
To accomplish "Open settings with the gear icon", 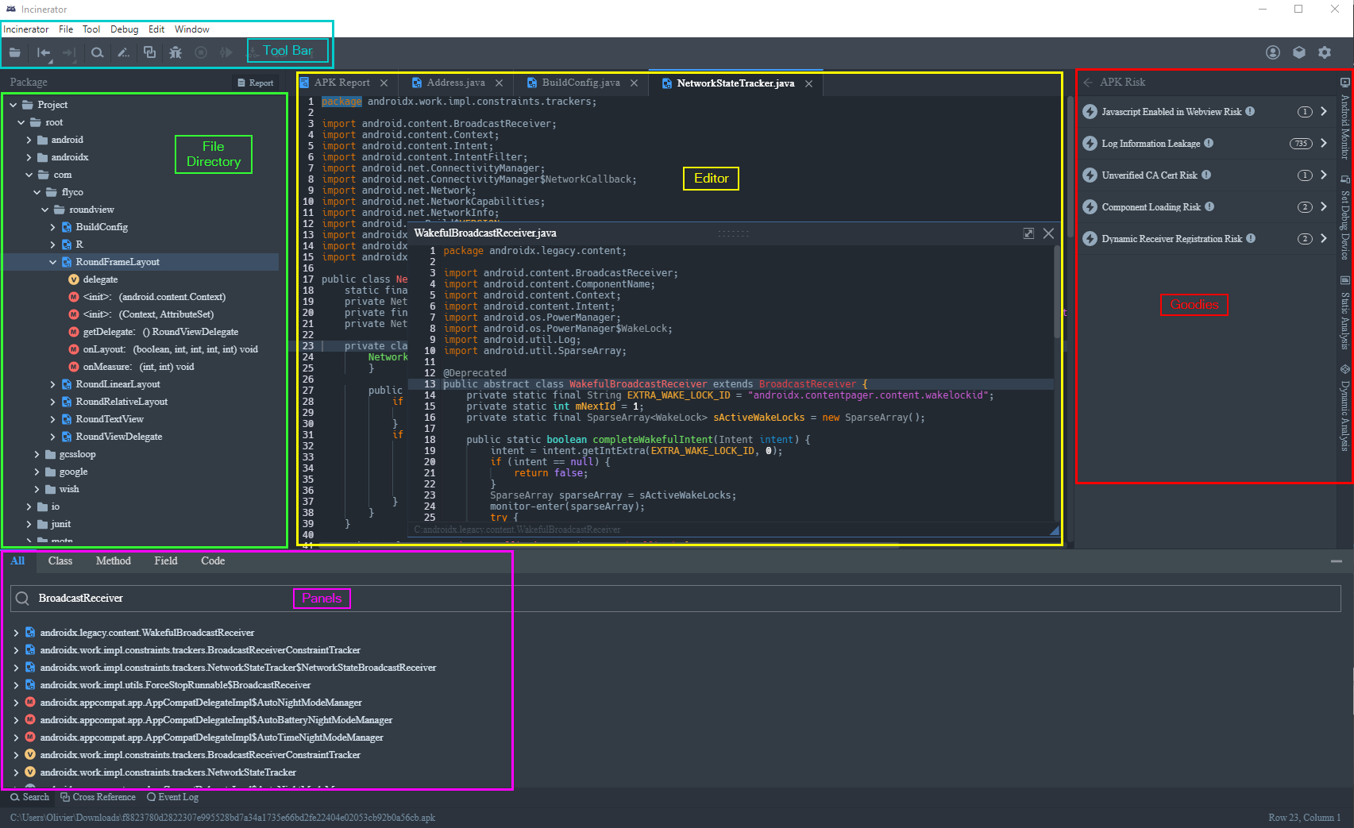I will 1325,52.
